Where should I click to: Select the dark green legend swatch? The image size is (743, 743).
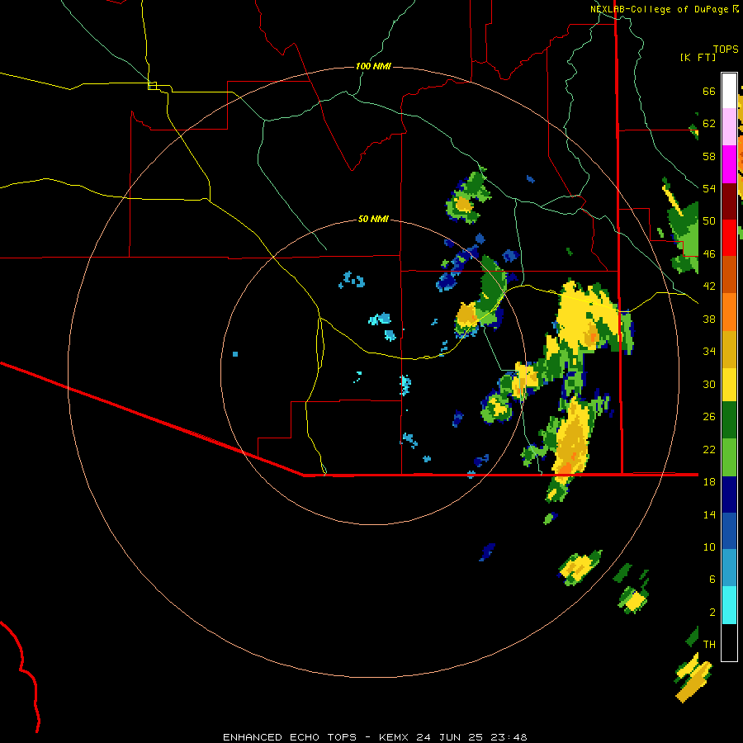pos(729,420)
